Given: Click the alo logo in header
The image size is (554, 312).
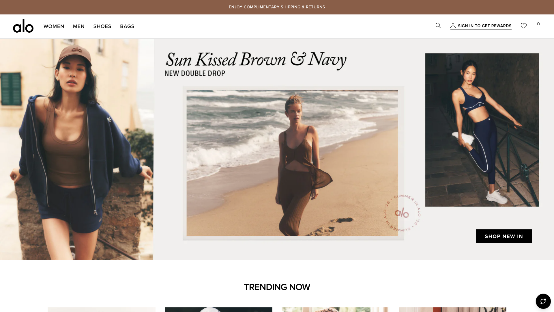Looking at the screenshot, I should tap(23, 26).
